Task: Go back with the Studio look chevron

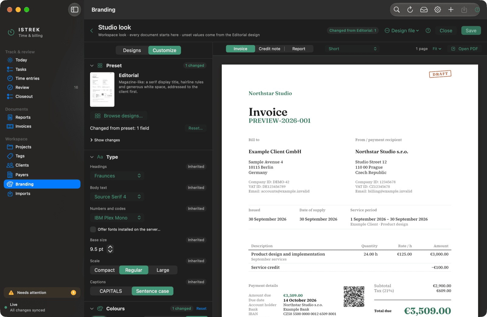Action: pyautogui.click(x=92, y=31)
